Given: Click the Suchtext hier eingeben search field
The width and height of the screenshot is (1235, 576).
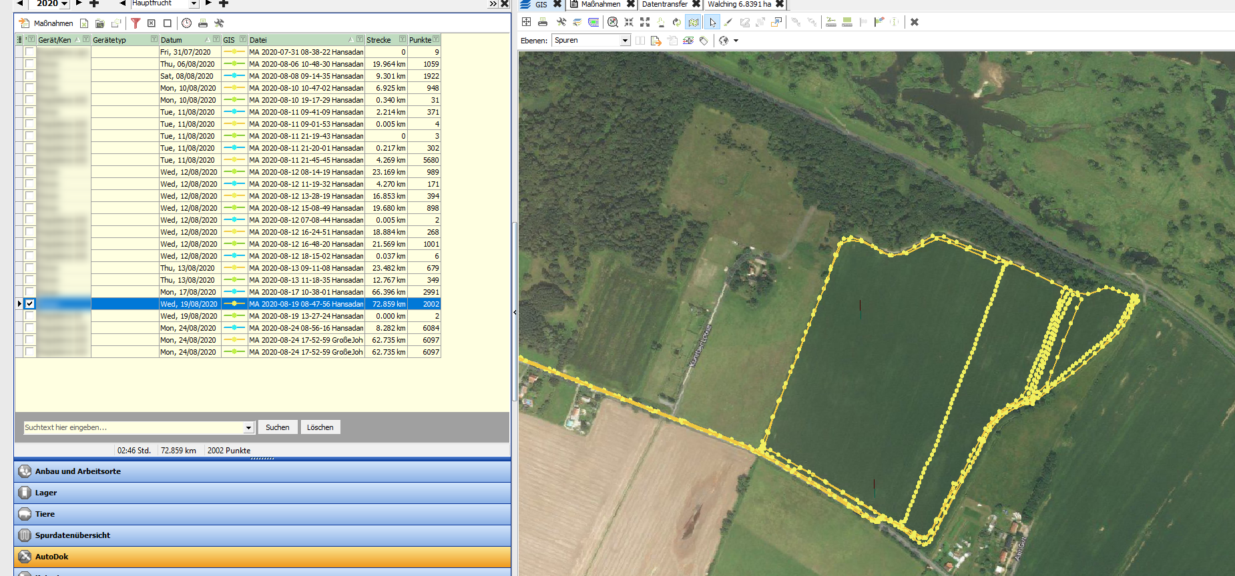Looking at the screenshot, I should (x=134, y=427).
